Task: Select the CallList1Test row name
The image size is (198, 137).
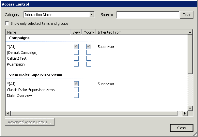Action: (17, 58)
